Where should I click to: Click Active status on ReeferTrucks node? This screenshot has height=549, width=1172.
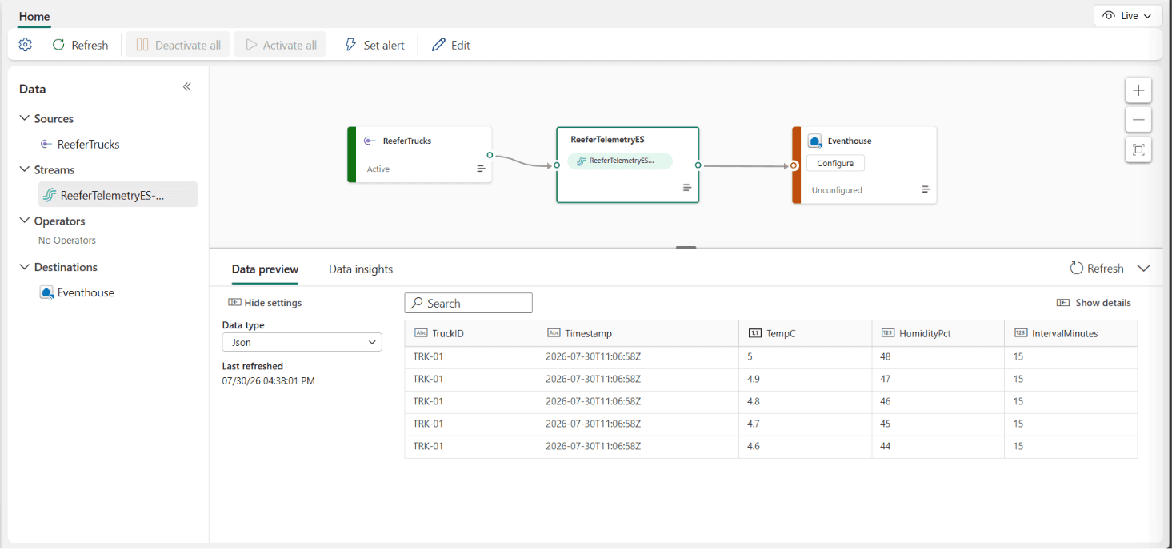pyautogui.click(x=378, y=169)
